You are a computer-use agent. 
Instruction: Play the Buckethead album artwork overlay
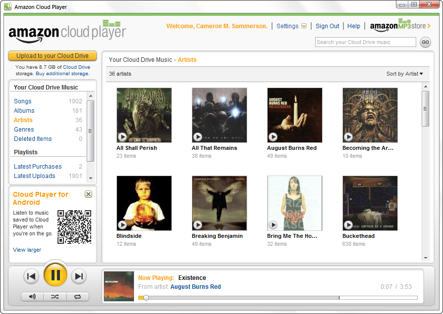pyautogui.click(x=348, y=224)
